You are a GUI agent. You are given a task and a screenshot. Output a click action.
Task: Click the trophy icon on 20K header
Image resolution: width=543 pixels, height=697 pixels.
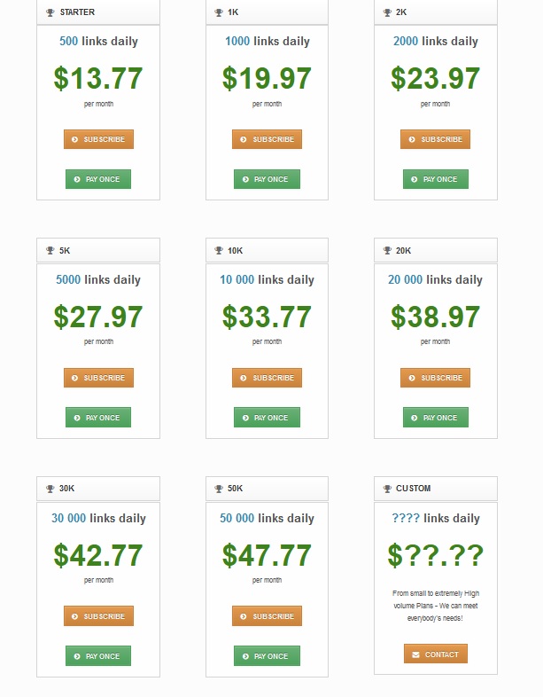click(x=387, y=251)
